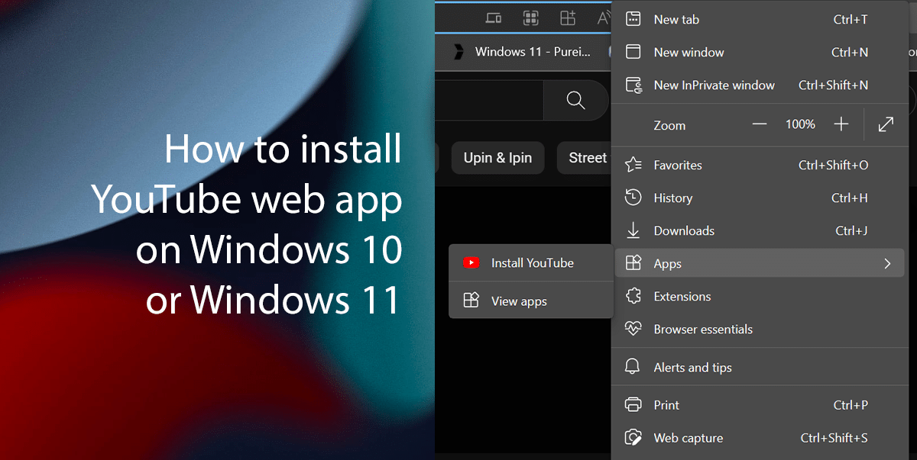Click the Extensions puzzle-piece icon

tap(633, 296)
